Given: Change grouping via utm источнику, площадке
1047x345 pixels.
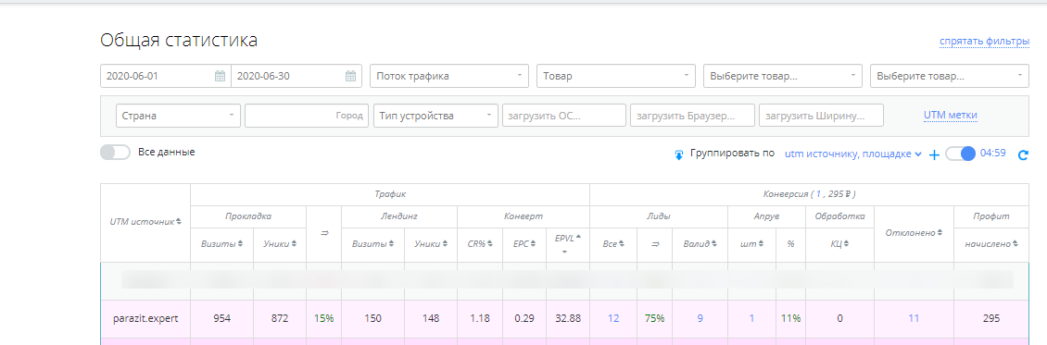Looking at the screenshot, I should coord(852,154).
